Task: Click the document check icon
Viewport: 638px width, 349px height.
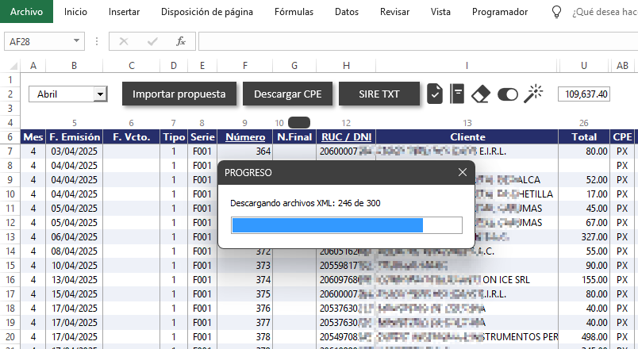Action: pos(435,94)
